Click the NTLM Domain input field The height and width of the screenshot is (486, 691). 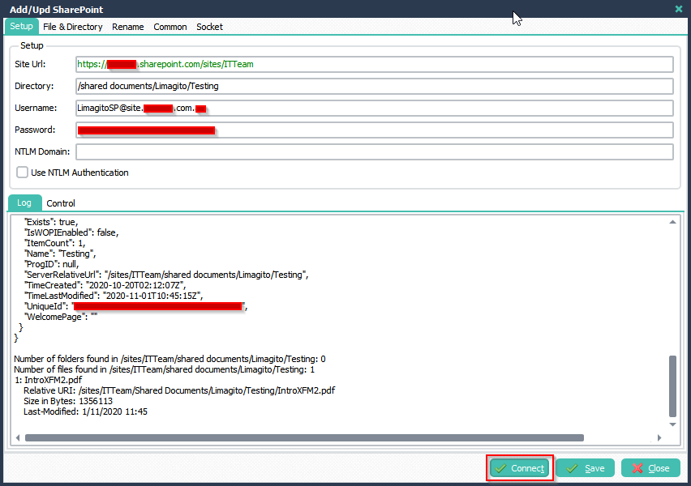(x=374, y=152)
